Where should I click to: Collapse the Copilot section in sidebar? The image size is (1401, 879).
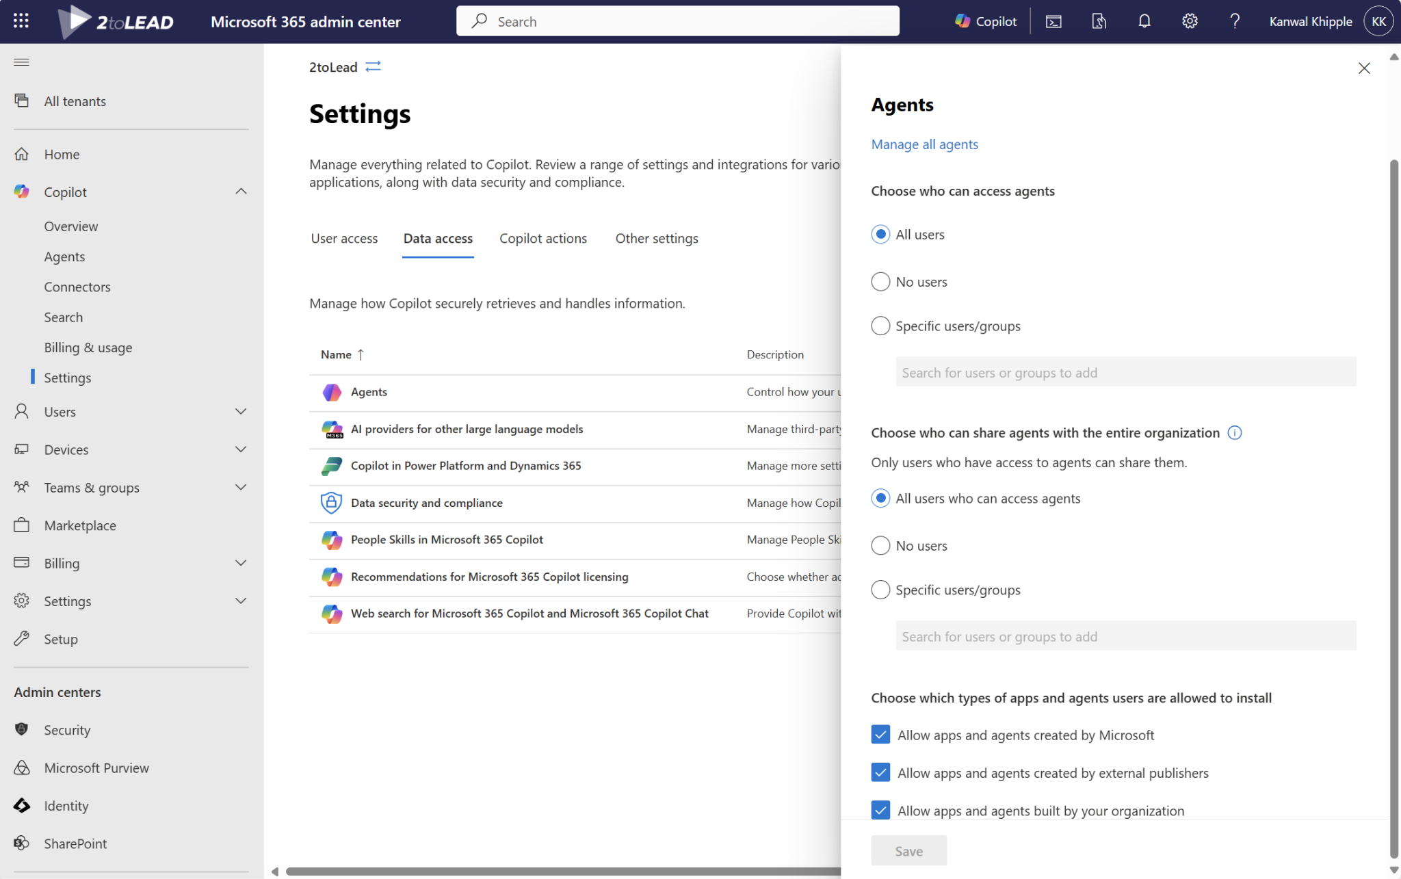241,192
